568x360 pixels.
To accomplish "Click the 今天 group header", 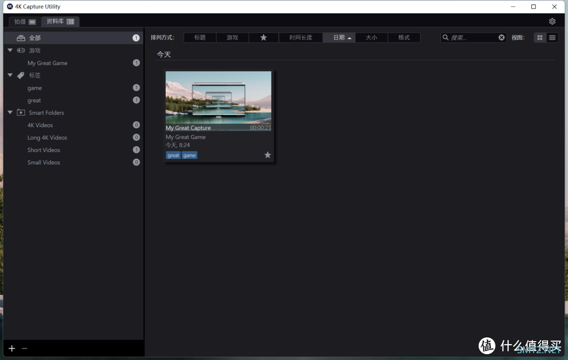I will pos(164,54).
